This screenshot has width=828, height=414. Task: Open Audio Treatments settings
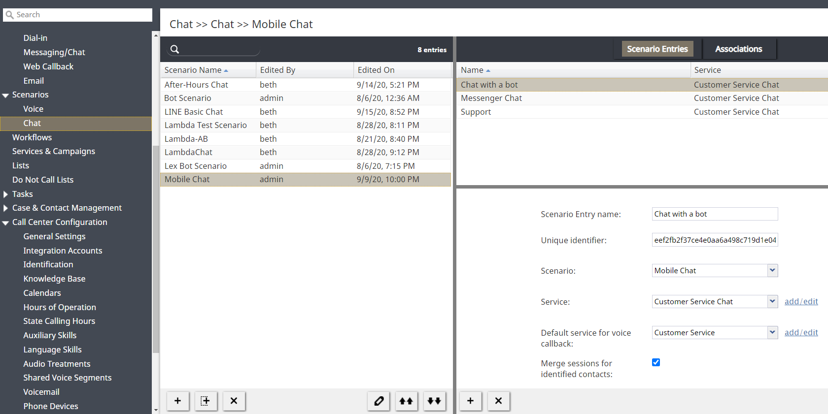coord(57,364)
